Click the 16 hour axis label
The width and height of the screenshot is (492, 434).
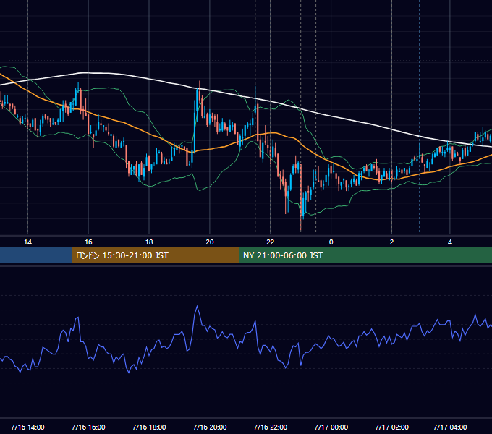(88, 242)
